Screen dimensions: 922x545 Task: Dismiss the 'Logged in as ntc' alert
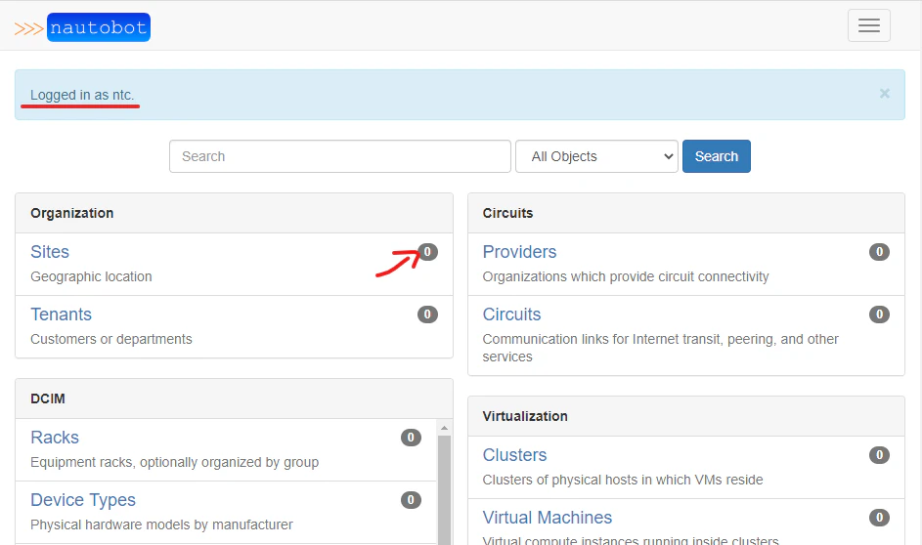click(x=885, y=94)
